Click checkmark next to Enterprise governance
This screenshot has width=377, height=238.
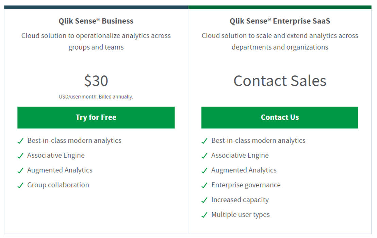click(x=204, y=185)
